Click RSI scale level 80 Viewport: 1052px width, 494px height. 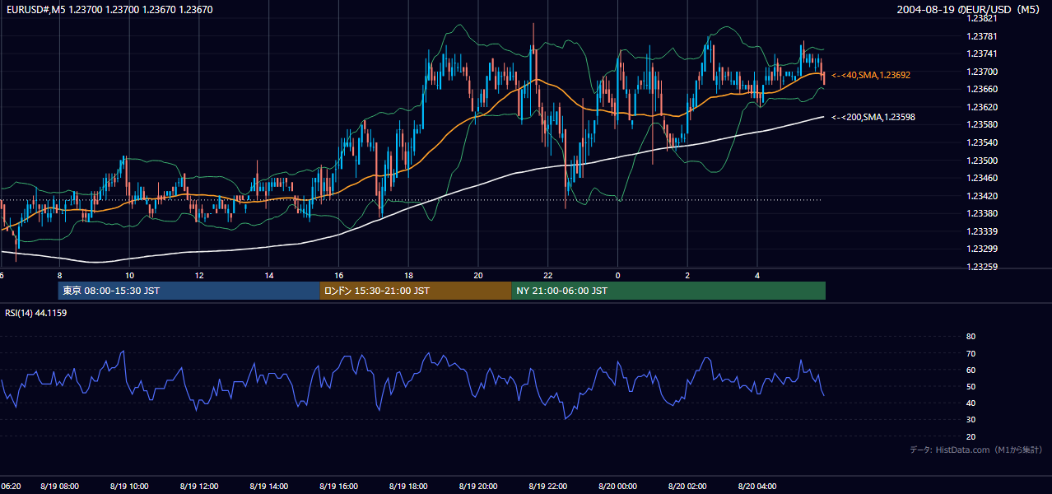pos(971,337)
